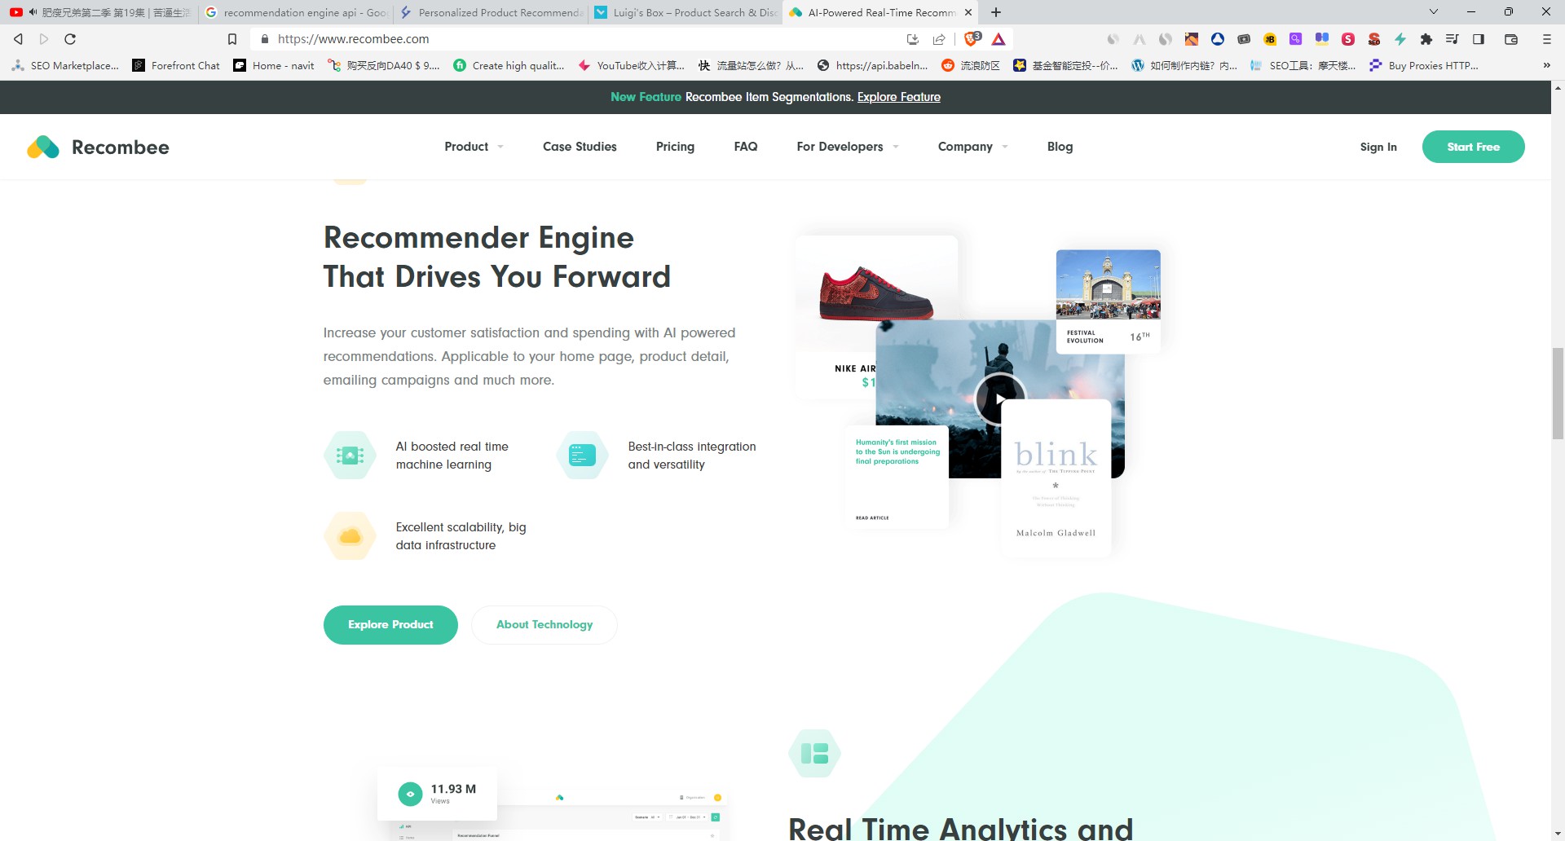Toggle the browser sidebar panel icon

[1479, 39]
